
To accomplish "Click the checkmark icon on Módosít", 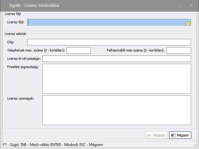I will point(149,135).
